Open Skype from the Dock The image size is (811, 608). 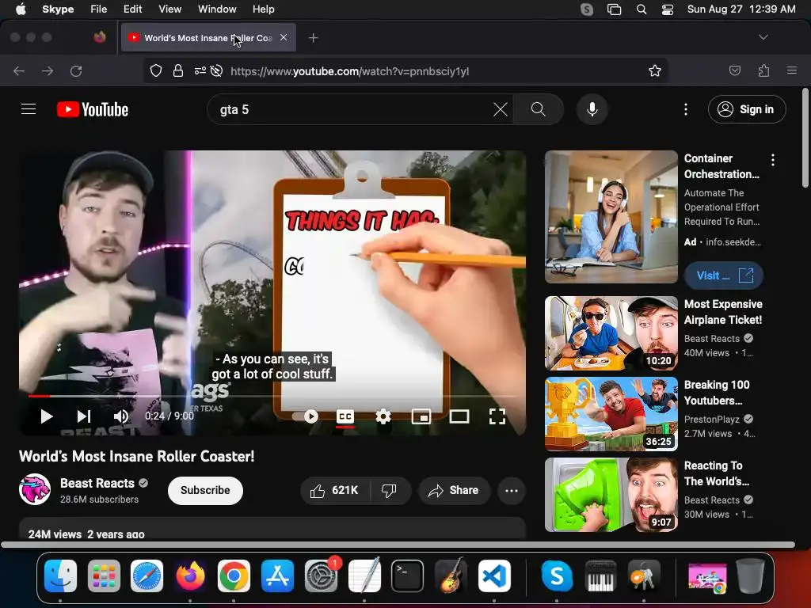(x=557, y=576)
